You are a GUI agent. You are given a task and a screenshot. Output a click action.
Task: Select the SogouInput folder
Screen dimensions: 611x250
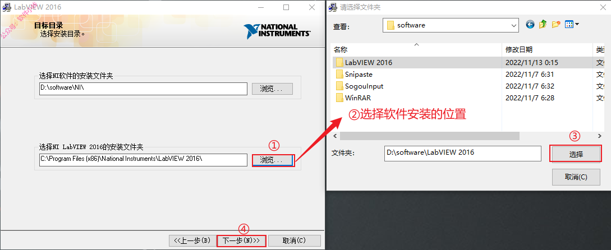tap(364, 86)
